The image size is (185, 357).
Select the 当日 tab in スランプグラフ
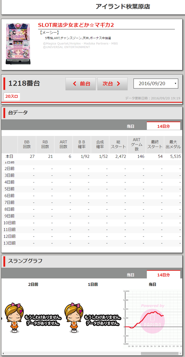coord(130,275)
